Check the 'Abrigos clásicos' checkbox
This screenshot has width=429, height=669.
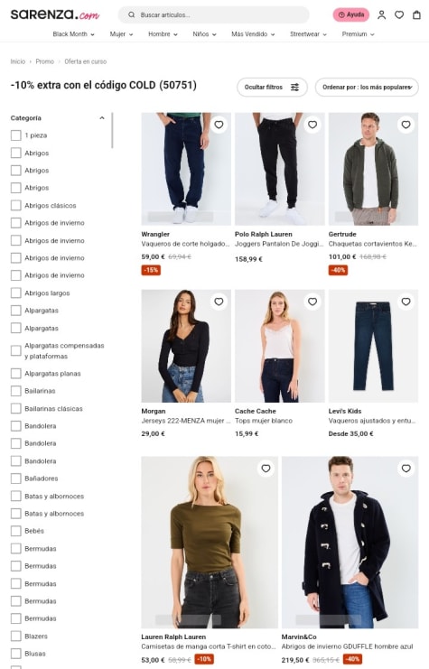tap(15, 205)
